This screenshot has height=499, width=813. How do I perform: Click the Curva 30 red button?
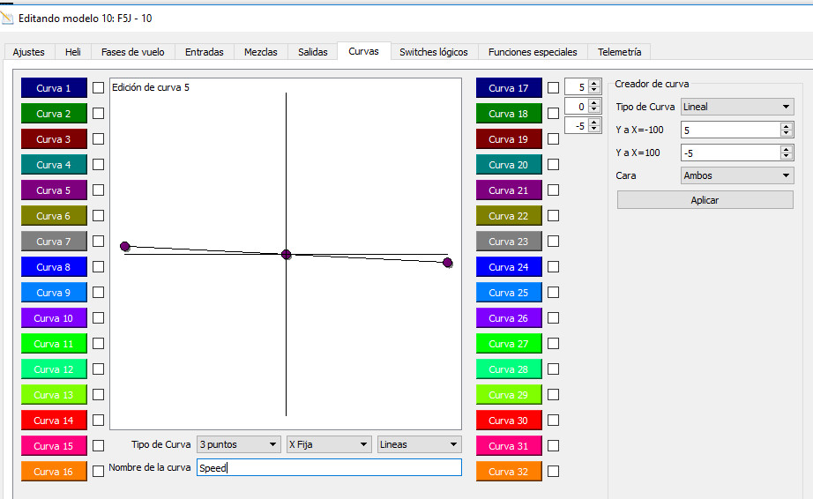point(509,421)
